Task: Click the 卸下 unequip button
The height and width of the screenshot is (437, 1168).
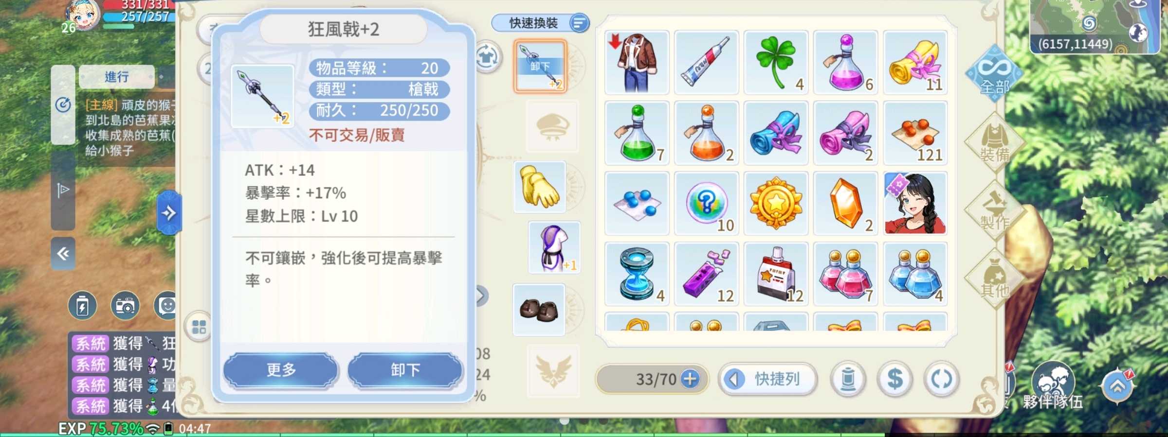Action: pos(405,370)
